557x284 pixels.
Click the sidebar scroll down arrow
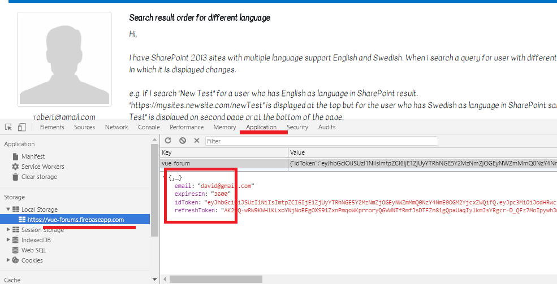coord(154,279)
